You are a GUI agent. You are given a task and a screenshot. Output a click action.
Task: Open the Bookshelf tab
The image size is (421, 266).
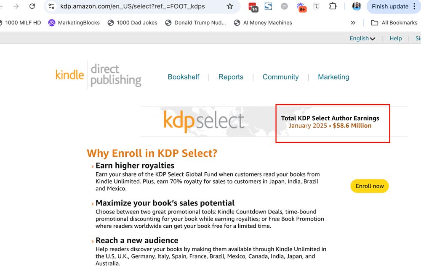184,77
